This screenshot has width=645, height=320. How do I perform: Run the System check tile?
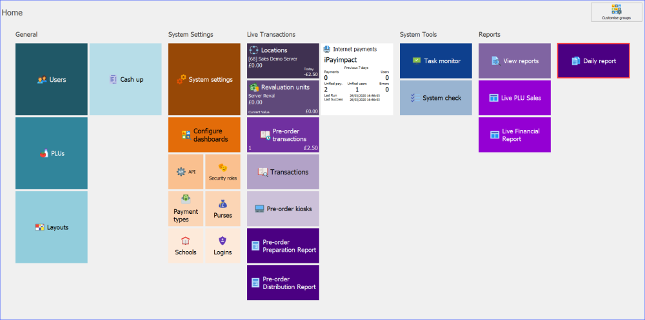click(436, 98)
